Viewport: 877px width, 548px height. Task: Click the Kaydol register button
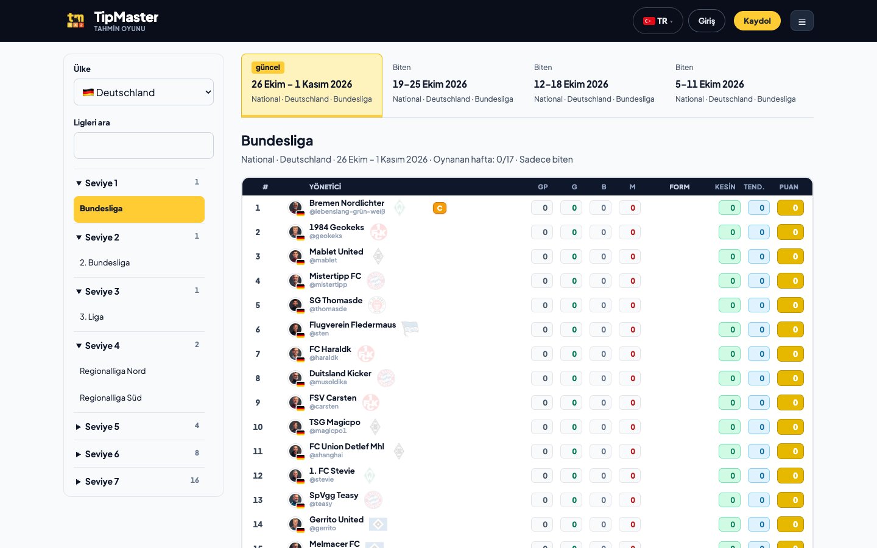tap(757, 21)
